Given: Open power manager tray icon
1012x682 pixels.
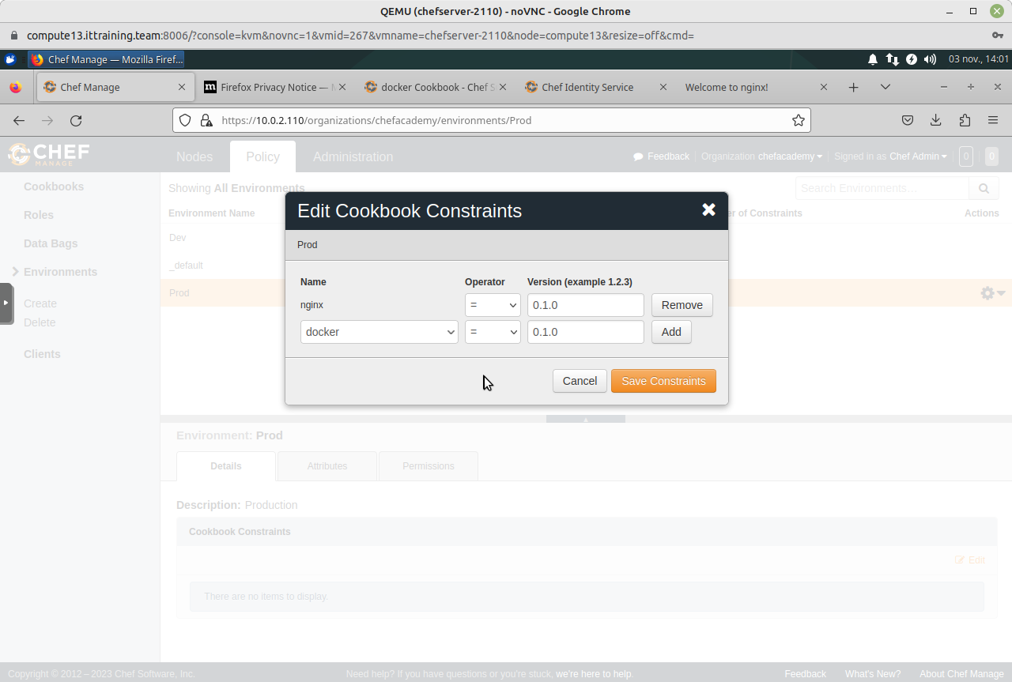Looking at the screenshot, I should (911, 59).
